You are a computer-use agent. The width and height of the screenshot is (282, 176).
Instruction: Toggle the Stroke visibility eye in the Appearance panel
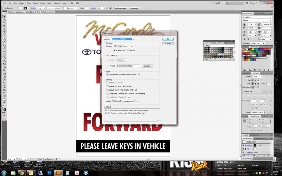tap(243, 145)
